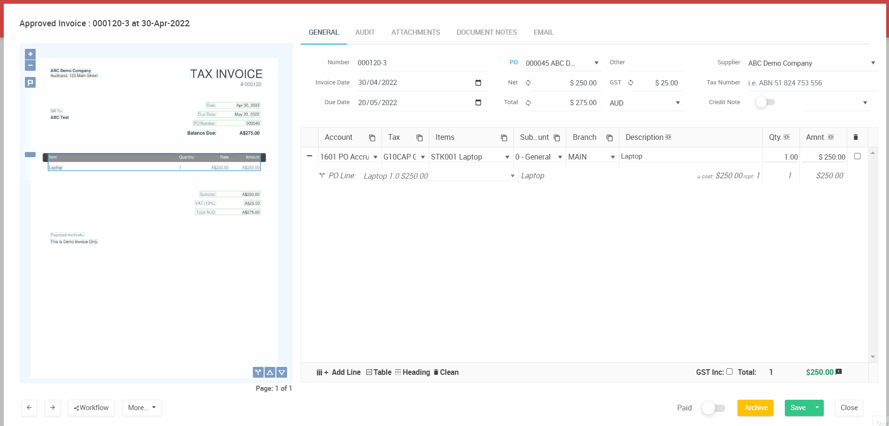Recalculate the Net amount with refresh icon

coord(528,83)
